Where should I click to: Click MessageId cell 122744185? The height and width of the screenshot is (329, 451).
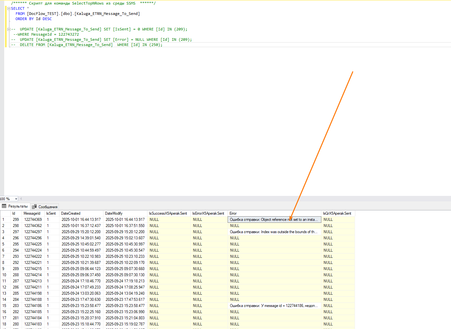[x=33, y=312]
